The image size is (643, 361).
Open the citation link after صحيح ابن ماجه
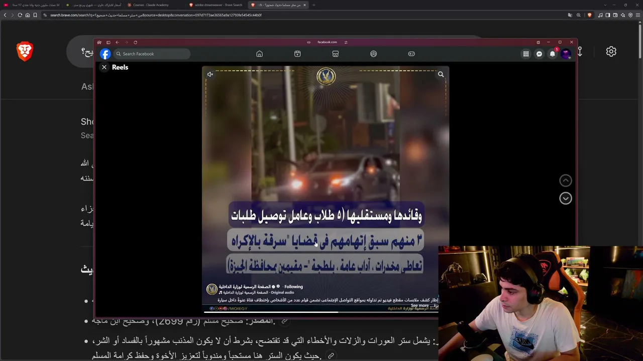tap(284, 321)
